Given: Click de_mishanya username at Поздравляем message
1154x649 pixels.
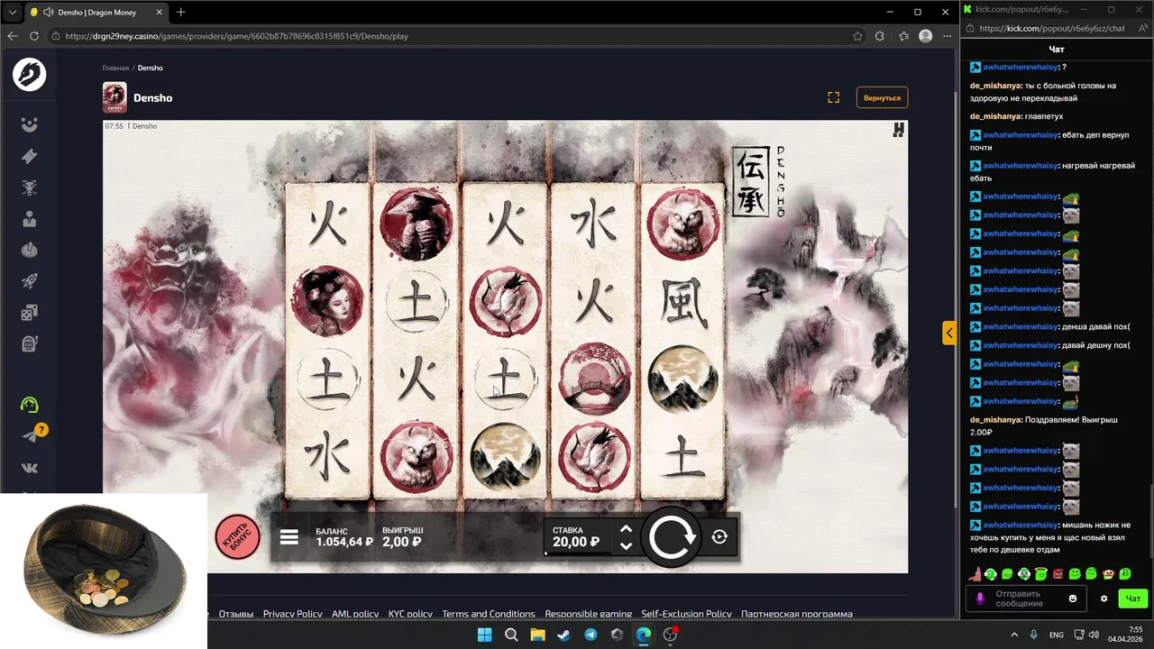Looking at the screenshot, I should [x=996, y=420].
